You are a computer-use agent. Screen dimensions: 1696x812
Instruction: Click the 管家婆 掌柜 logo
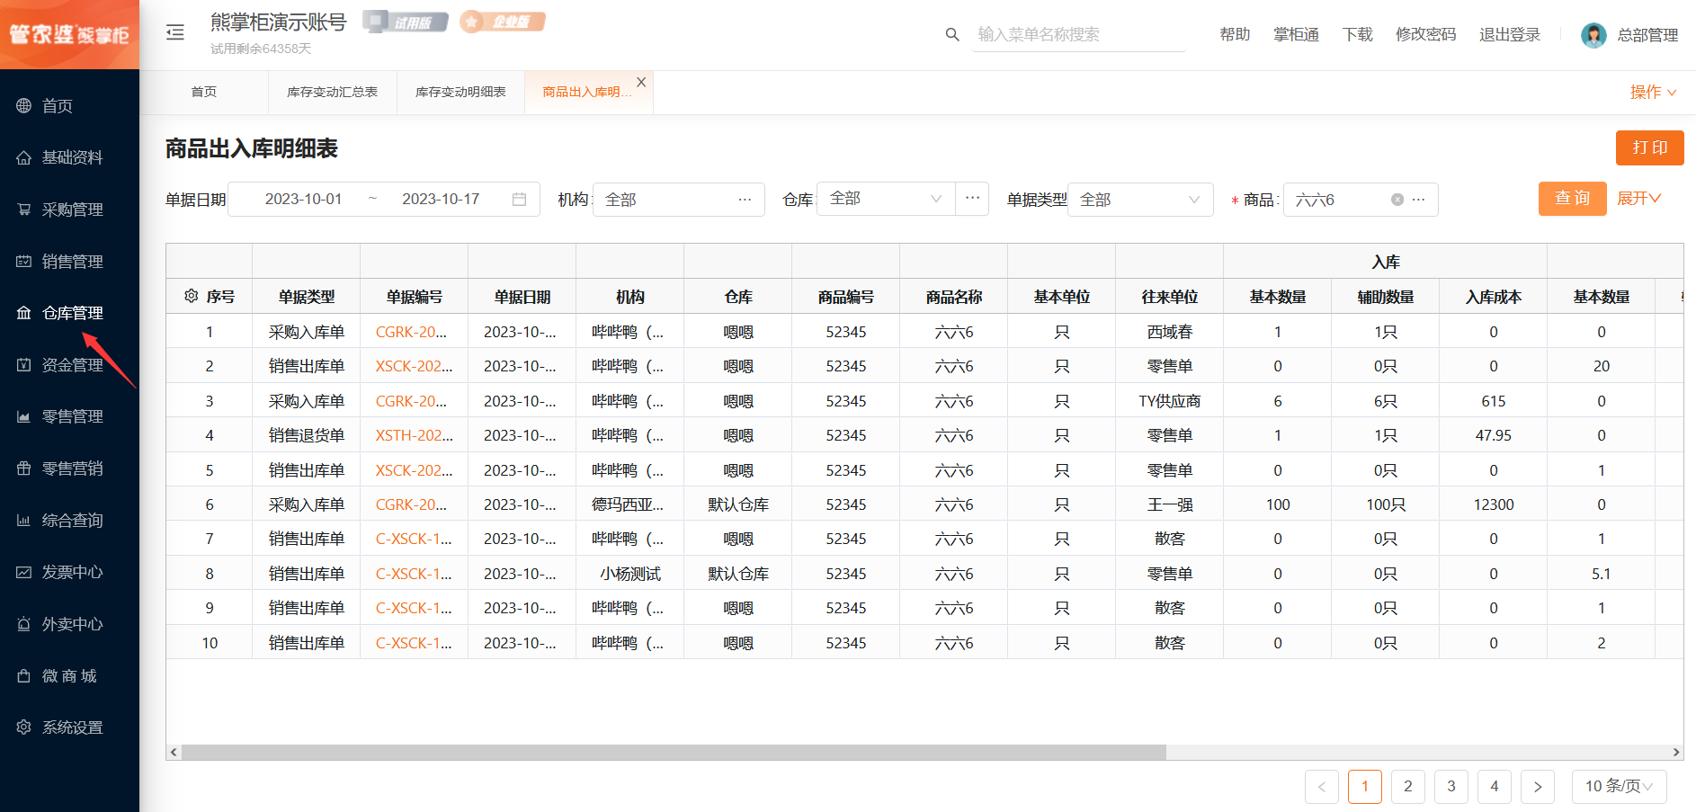pos(69,34)
